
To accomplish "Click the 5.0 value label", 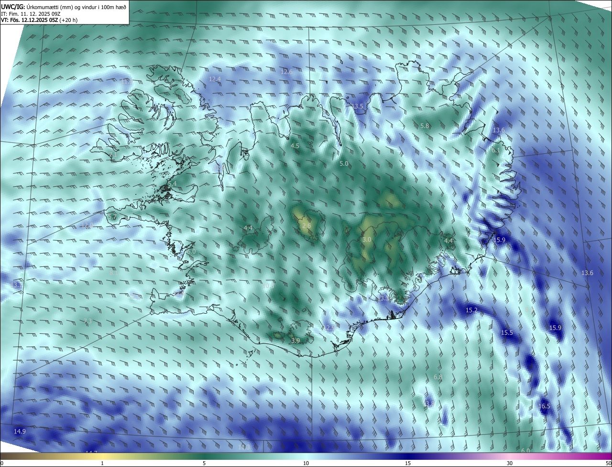I will (x=344, y=164).
